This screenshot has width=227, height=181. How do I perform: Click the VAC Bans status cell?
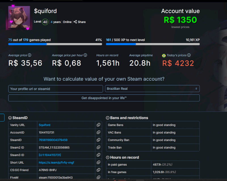coord(175,133)
